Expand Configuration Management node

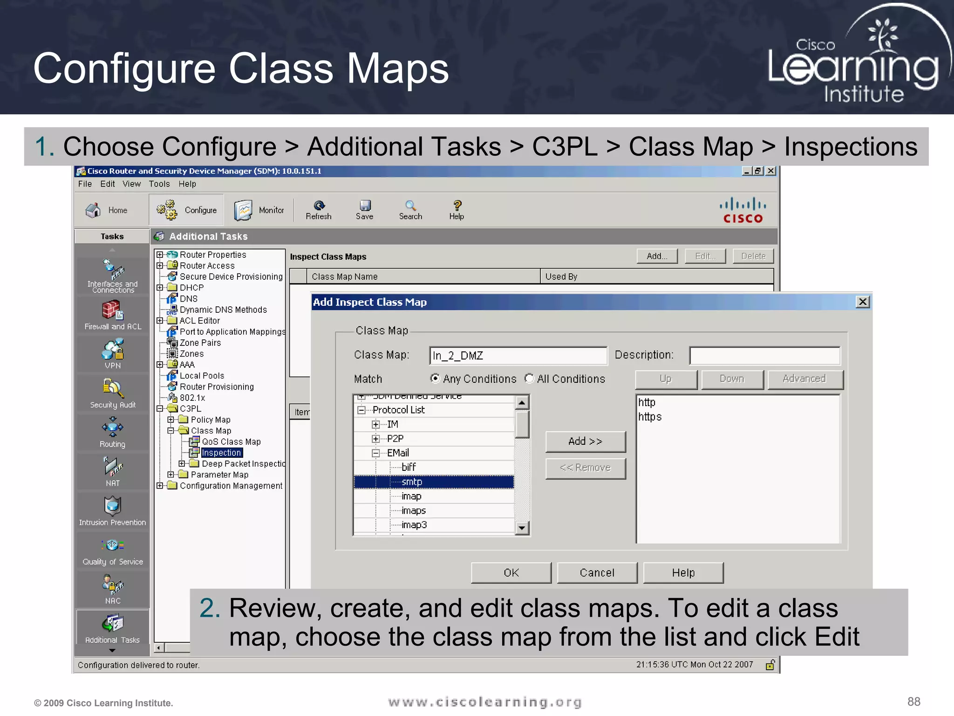coord(160,486)
